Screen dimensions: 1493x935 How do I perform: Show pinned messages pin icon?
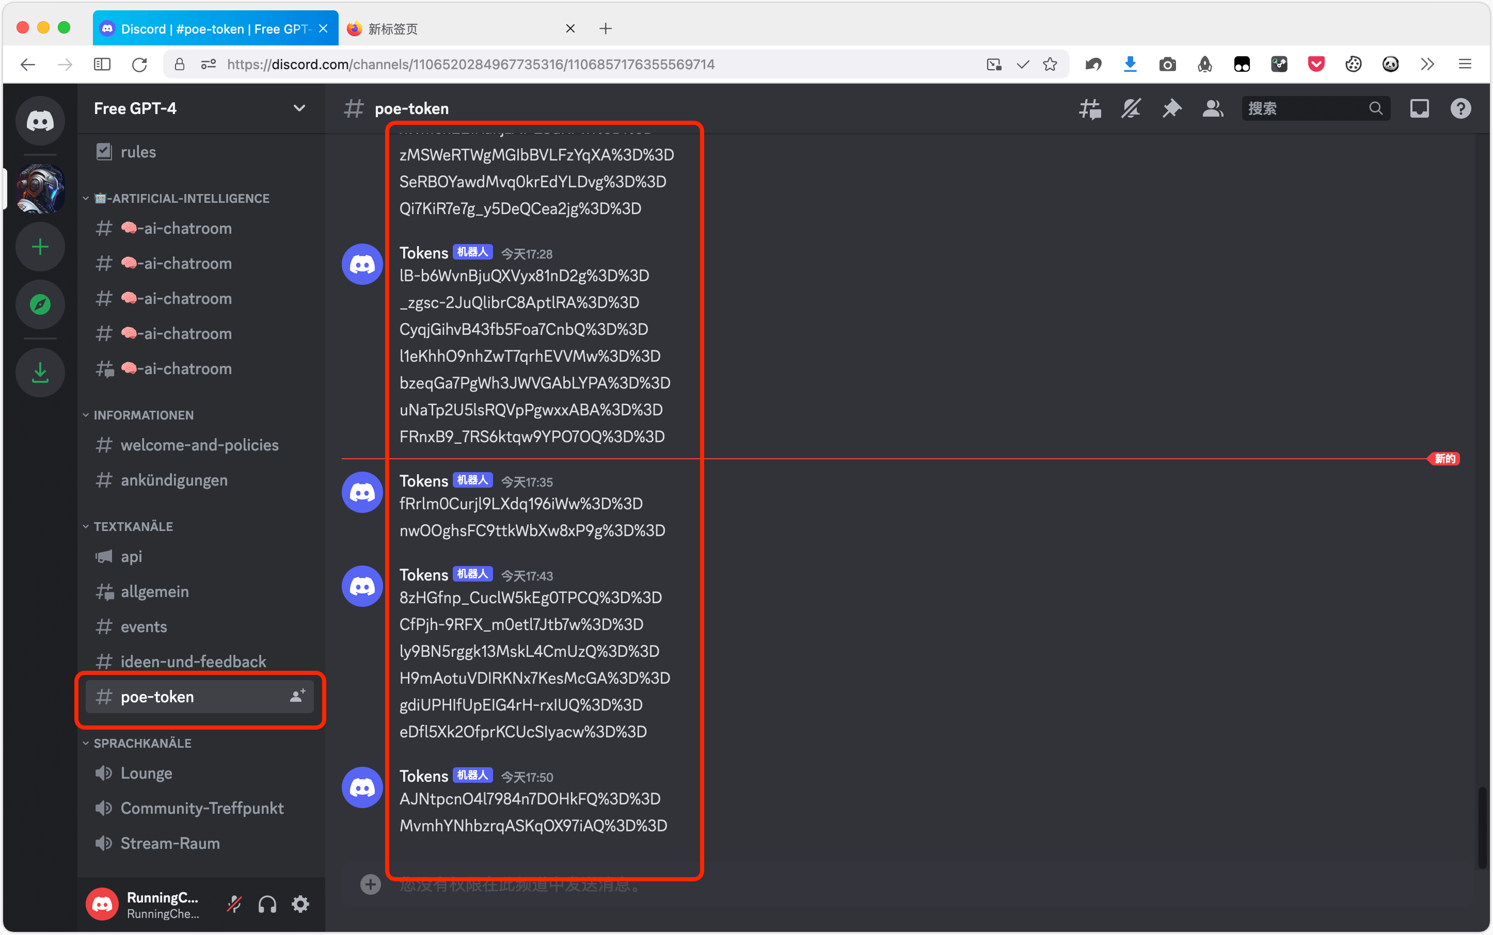point(1172,109)
